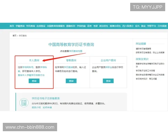The image size is (168, 134).
Task: Open 获取学历没有捷径 sidebar link
Action: point(150,52)
